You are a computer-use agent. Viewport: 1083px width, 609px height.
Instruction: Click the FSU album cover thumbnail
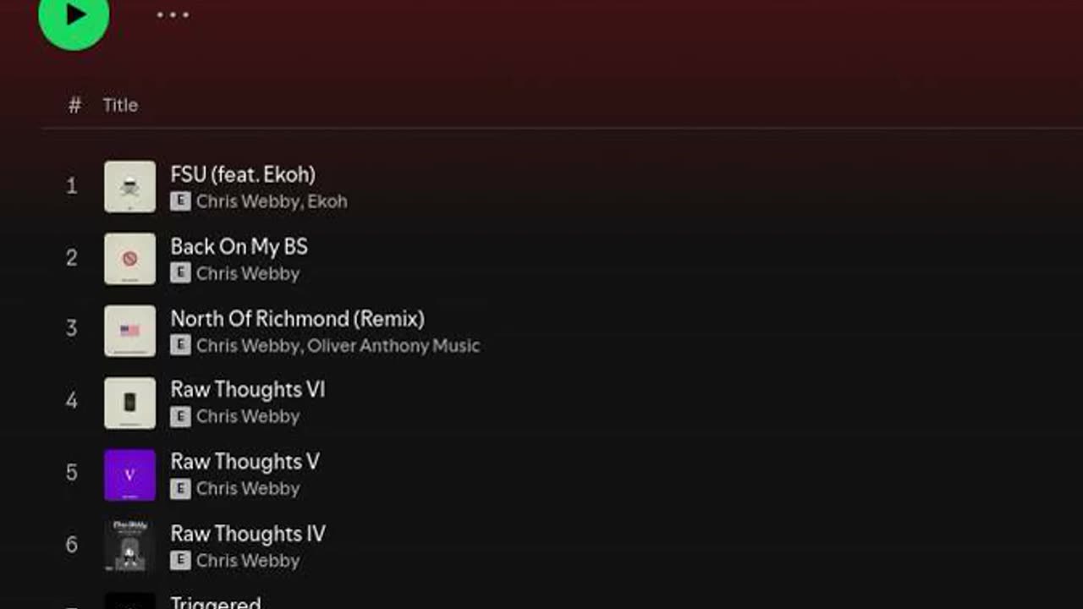click(x=129, y=187)
